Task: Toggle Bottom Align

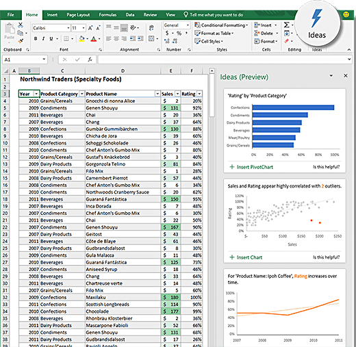Action: pos(124,27)
